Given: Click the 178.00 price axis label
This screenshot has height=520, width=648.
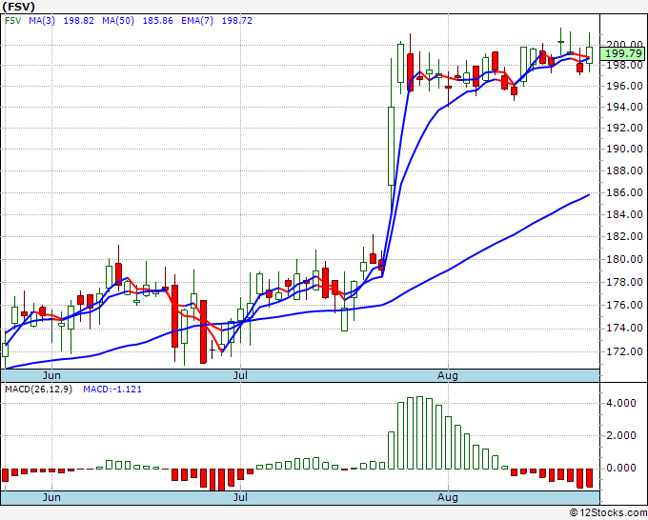Looking at the screenshot, I should tap(624, 282).
